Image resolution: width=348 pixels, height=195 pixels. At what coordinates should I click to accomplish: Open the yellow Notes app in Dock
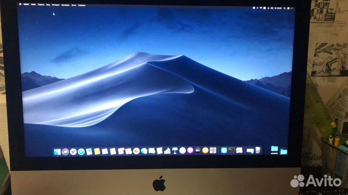[97, 152]
